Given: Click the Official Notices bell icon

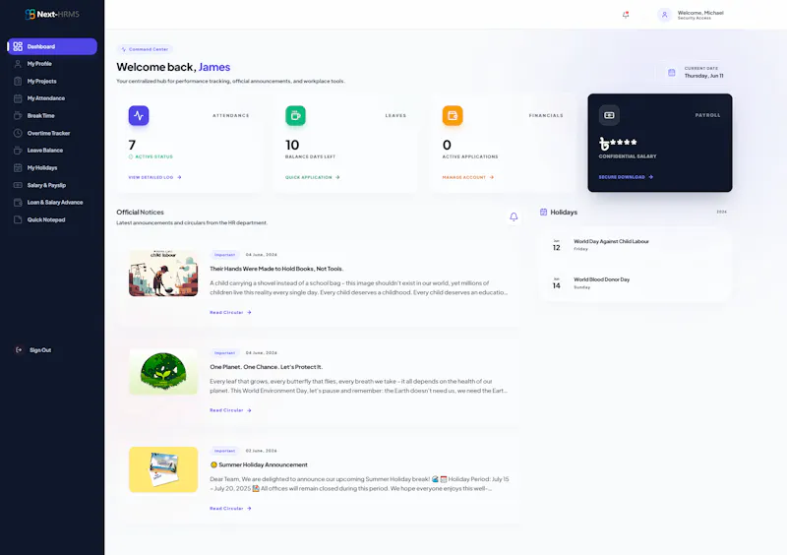Looking at the screenshot, I should [x=514, y=216].
